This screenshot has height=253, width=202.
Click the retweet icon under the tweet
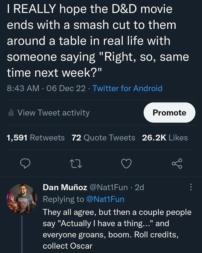click(76, 164)
